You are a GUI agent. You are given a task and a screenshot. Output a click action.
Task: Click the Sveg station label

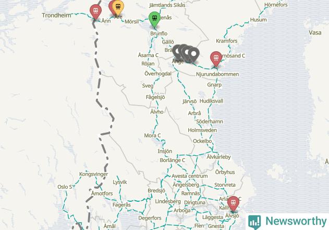point(148,86)
